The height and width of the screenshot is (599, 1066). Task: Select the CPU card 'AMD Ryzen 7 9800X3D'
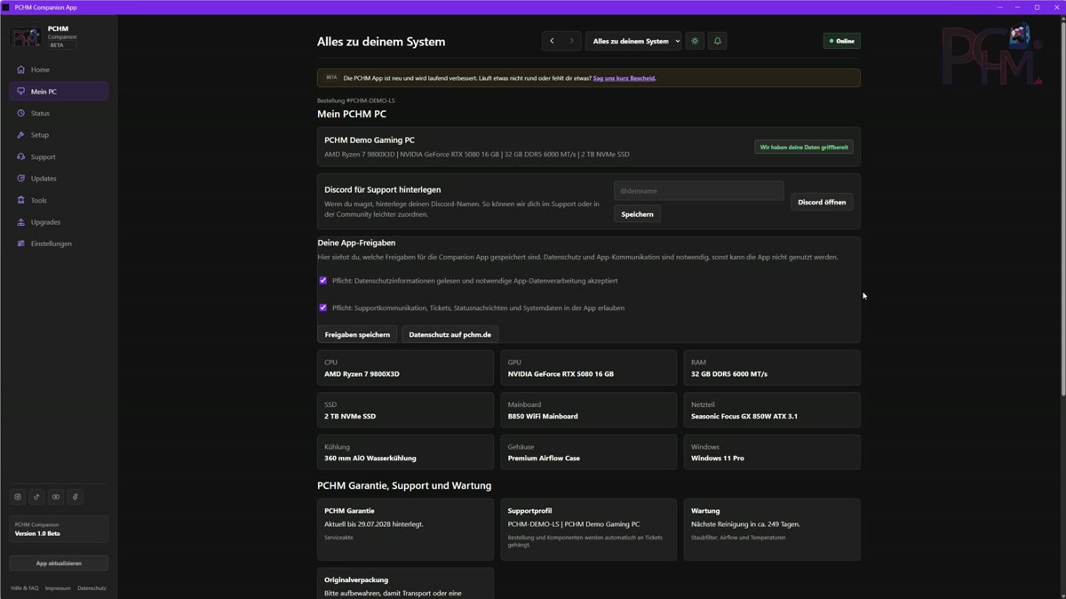coord(405,368)
